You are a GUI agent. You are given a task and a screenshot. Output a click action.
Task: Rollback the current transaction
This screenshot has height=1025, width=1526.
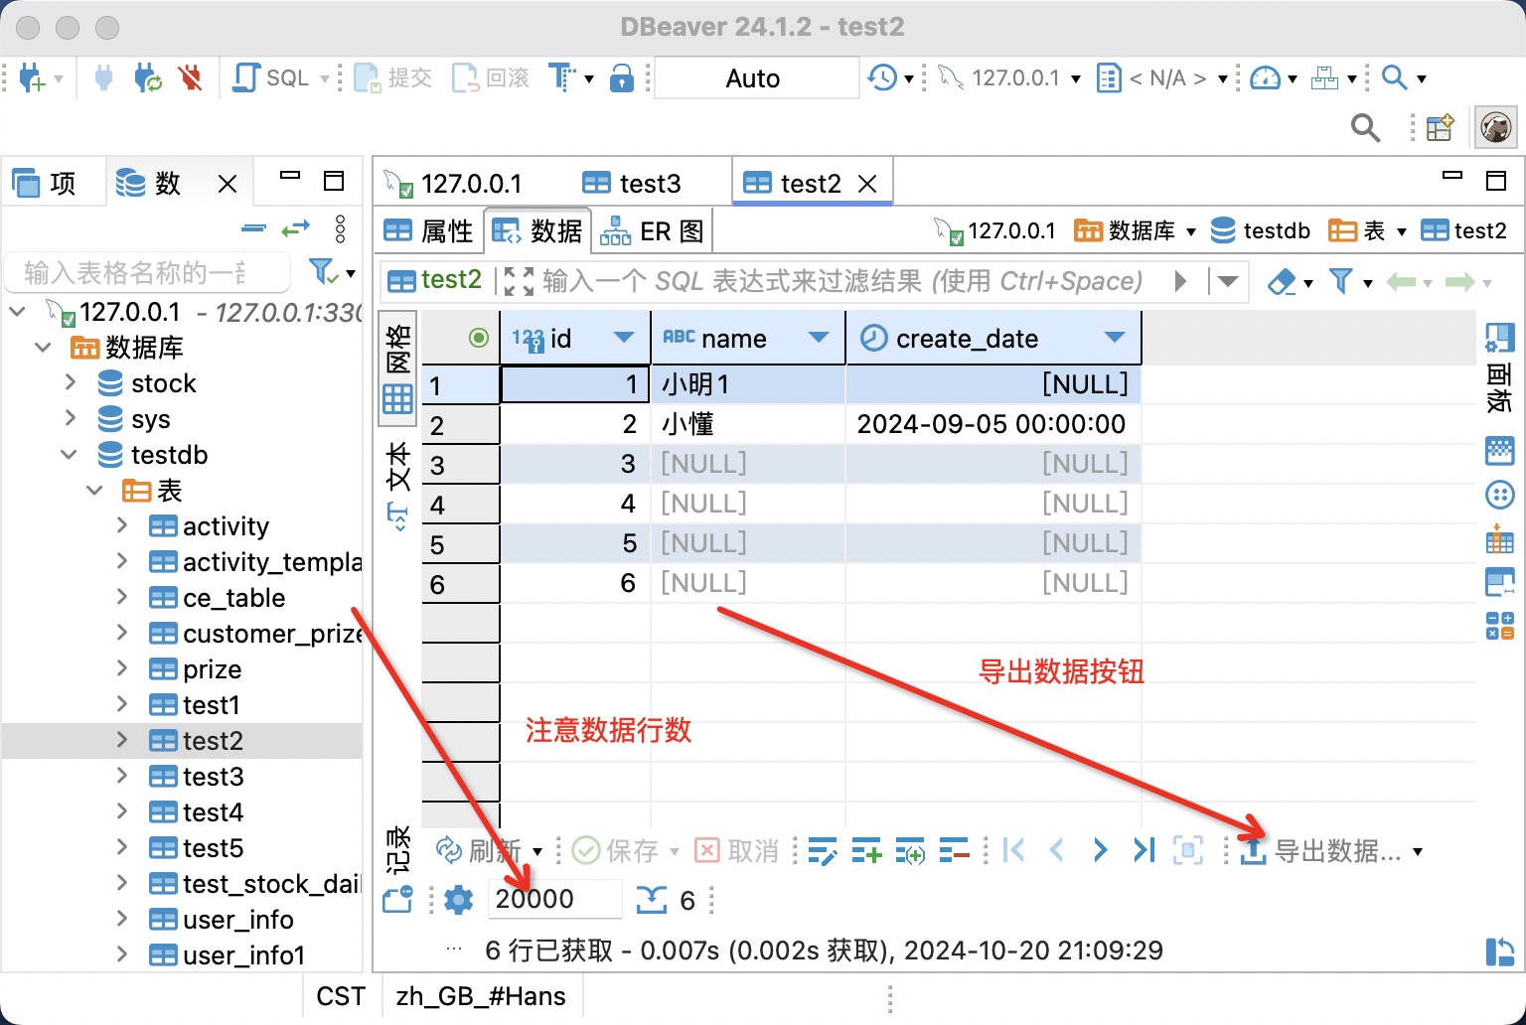490,76
